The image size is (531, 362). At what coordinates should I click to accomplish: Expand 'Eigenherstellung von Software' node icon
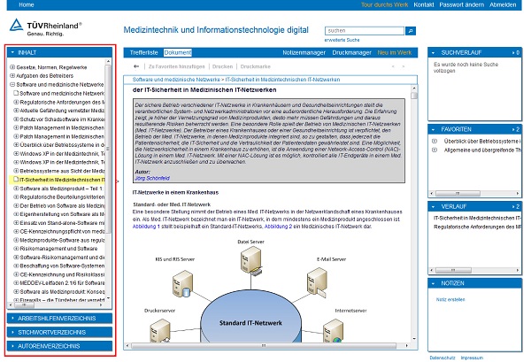[x=16, y=214]
